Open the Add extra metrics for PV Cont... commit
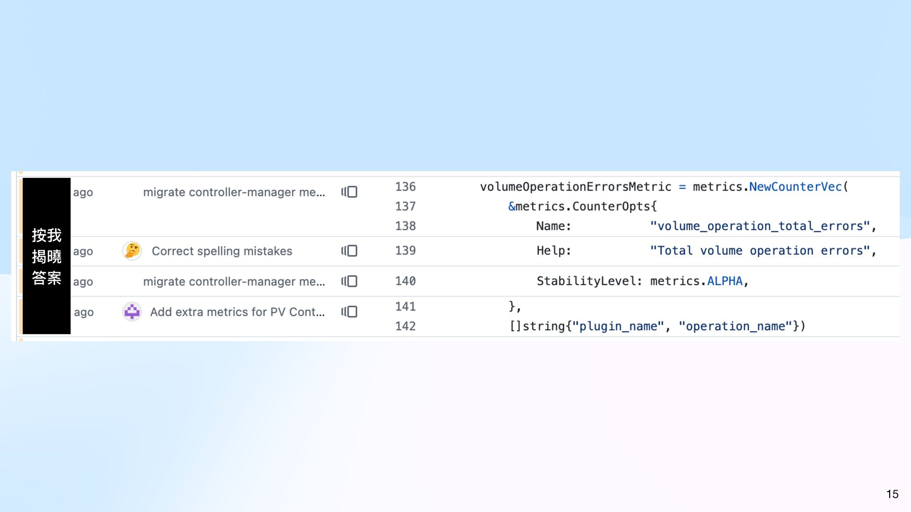911x512 pixels. tap(237, 312)
